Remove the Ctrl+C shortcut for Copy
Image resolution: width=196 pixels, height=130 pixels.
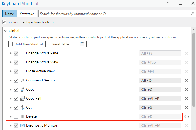click(x=186, y=89)
